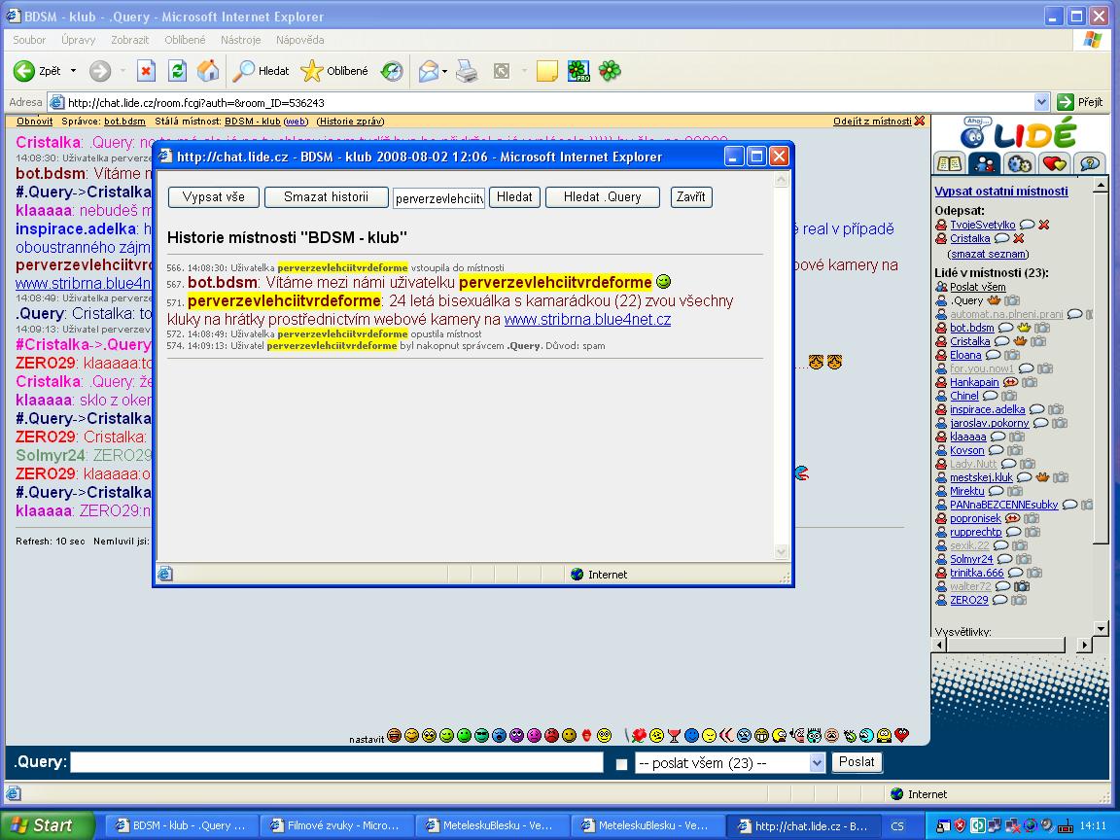1120x840 pixels.
Task: Click the green ICQ flower toolbar icon
Action: pyautogui.click(x=610, y=71)
